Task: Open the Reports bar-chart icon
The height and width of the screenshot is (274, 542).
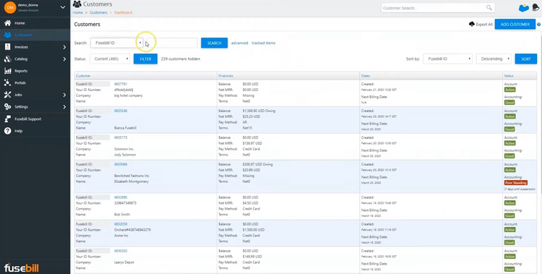Action: (8, 71)
